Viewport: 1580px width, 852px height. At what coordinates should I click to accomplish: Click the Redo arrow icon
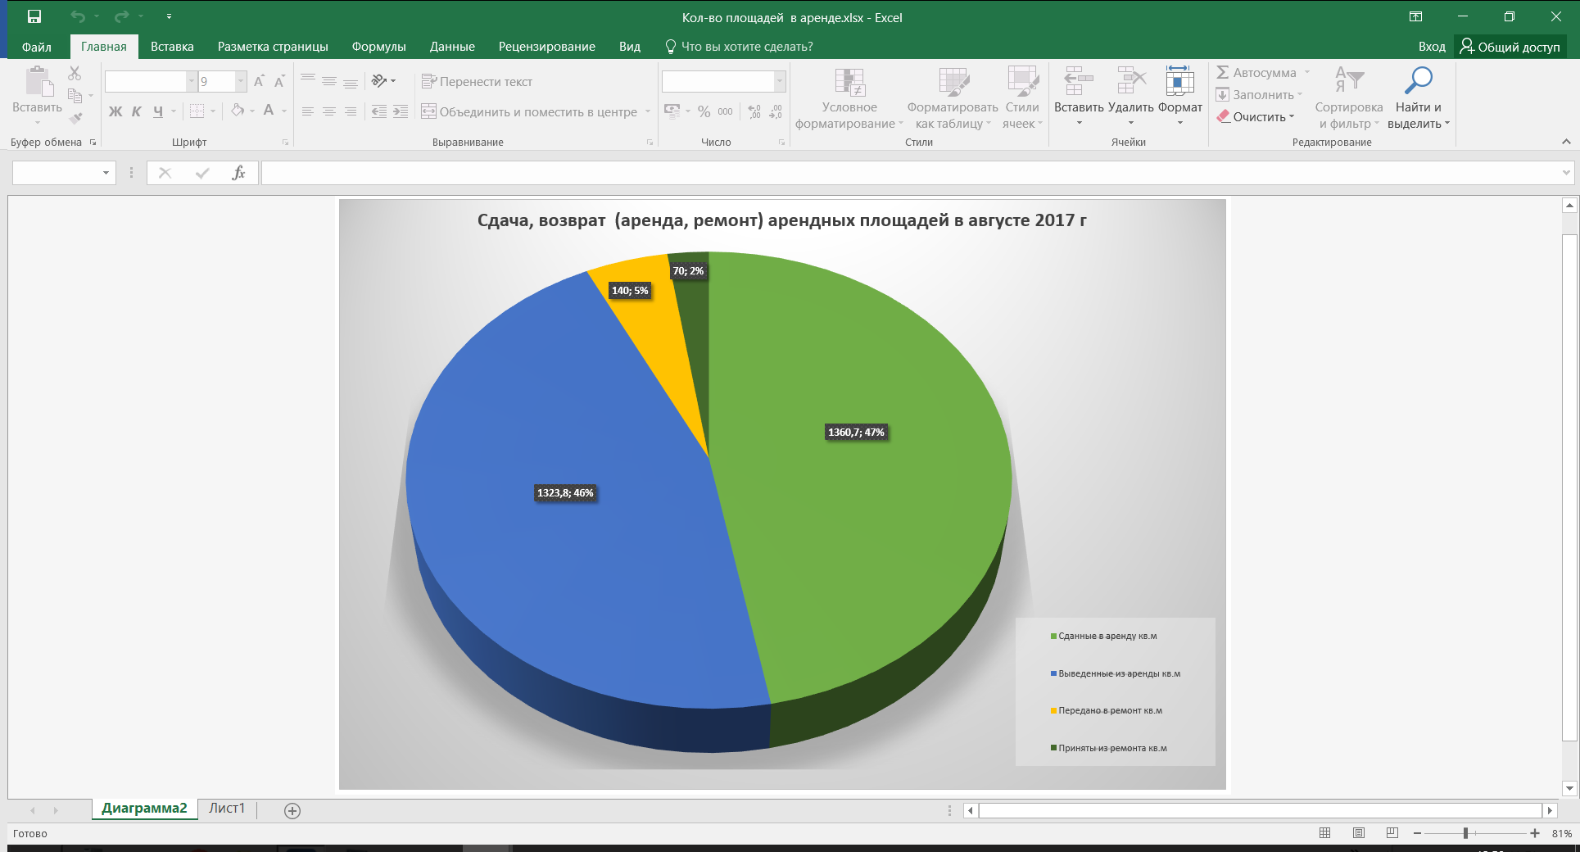pos(121,16)
